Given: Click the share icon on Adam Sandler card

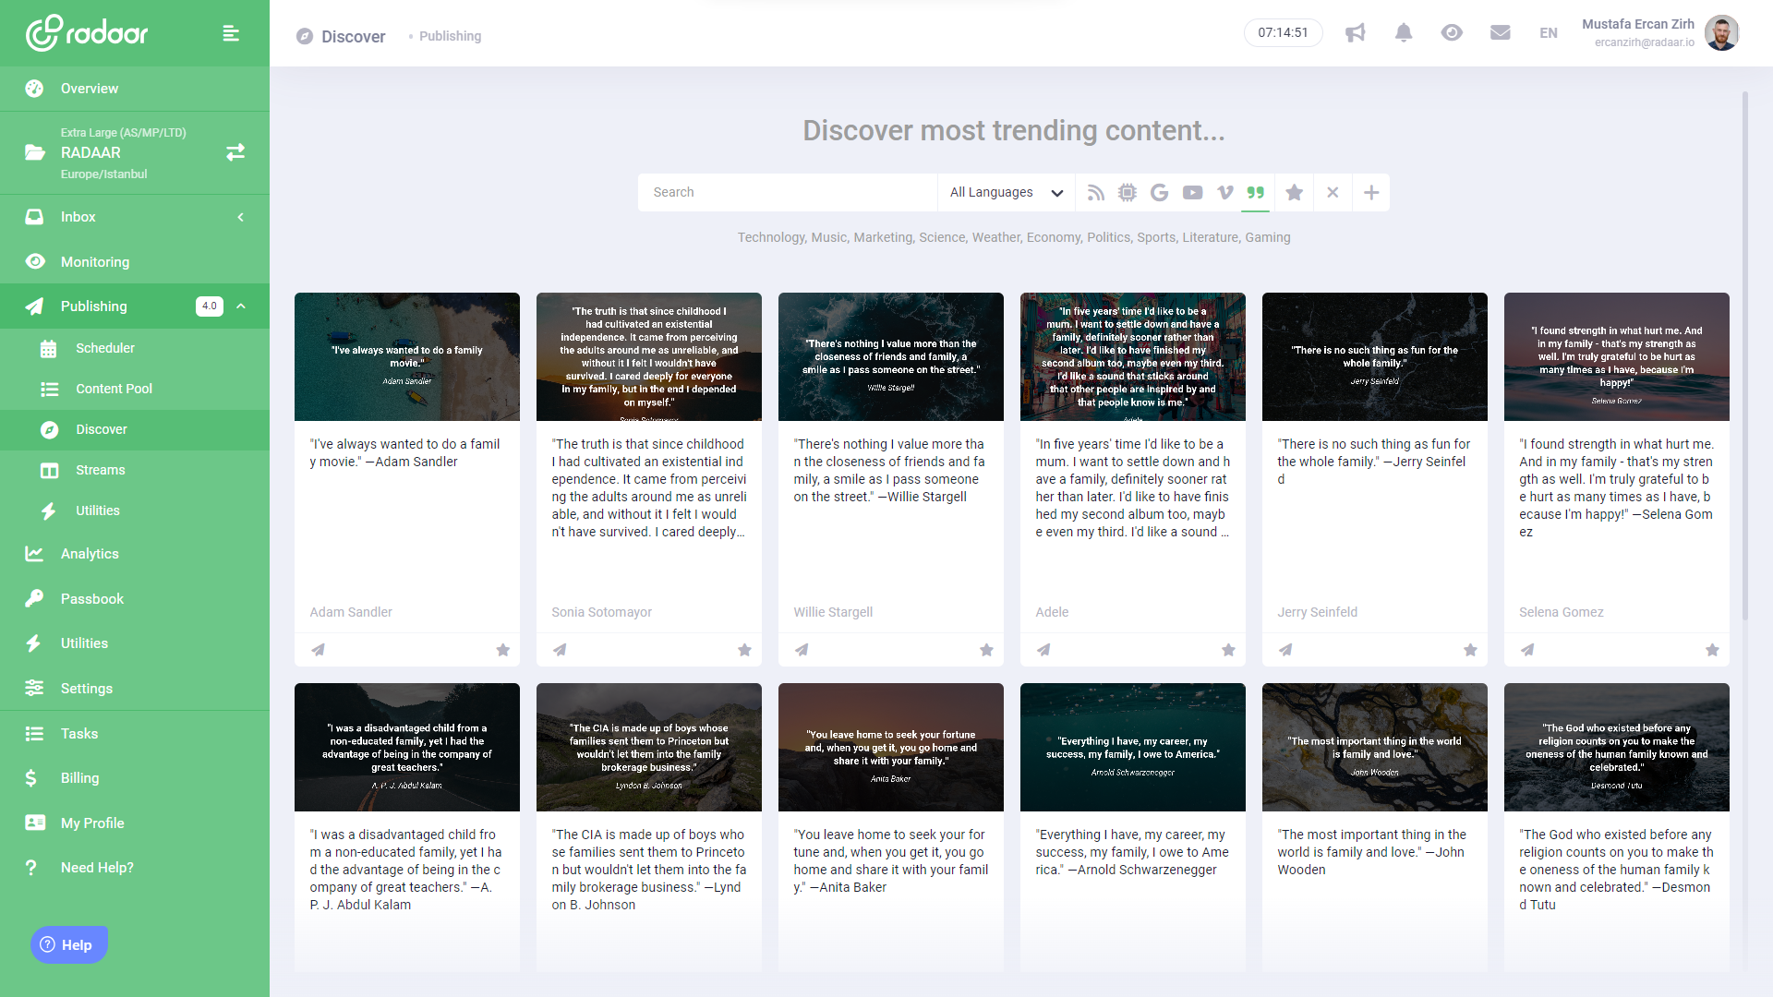Looking at the screenshot, I should 319,650.
